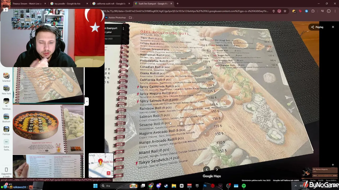Open the Windows Start menu

click(95, 186)
